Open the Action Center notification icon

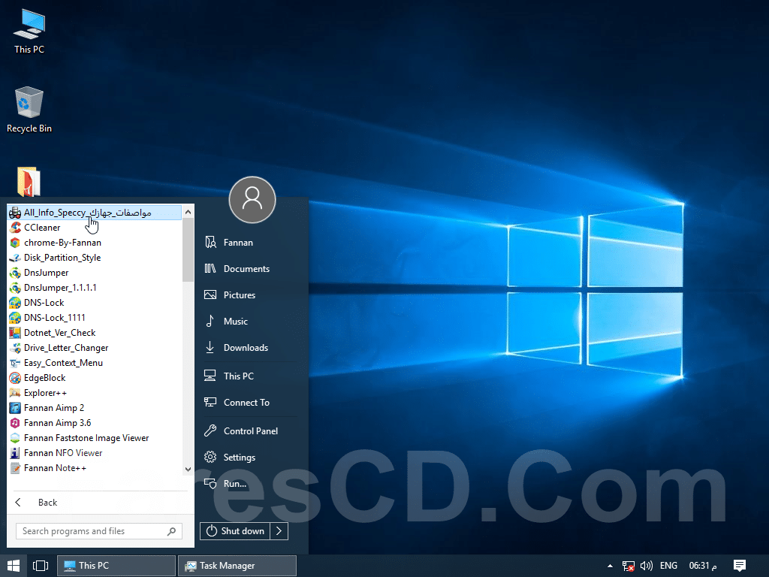[740, 566]
